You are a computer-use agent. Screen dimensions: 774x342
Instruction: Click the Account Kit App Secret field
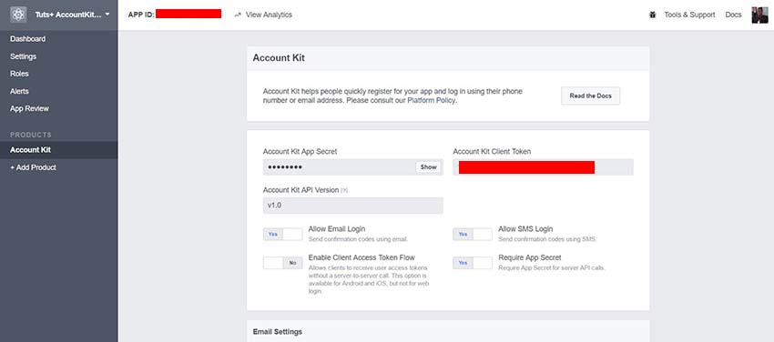click(353, 167)
